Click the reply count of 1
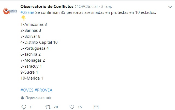The width and height of the screenshot is (175, 110). click(x=31, y=107)
